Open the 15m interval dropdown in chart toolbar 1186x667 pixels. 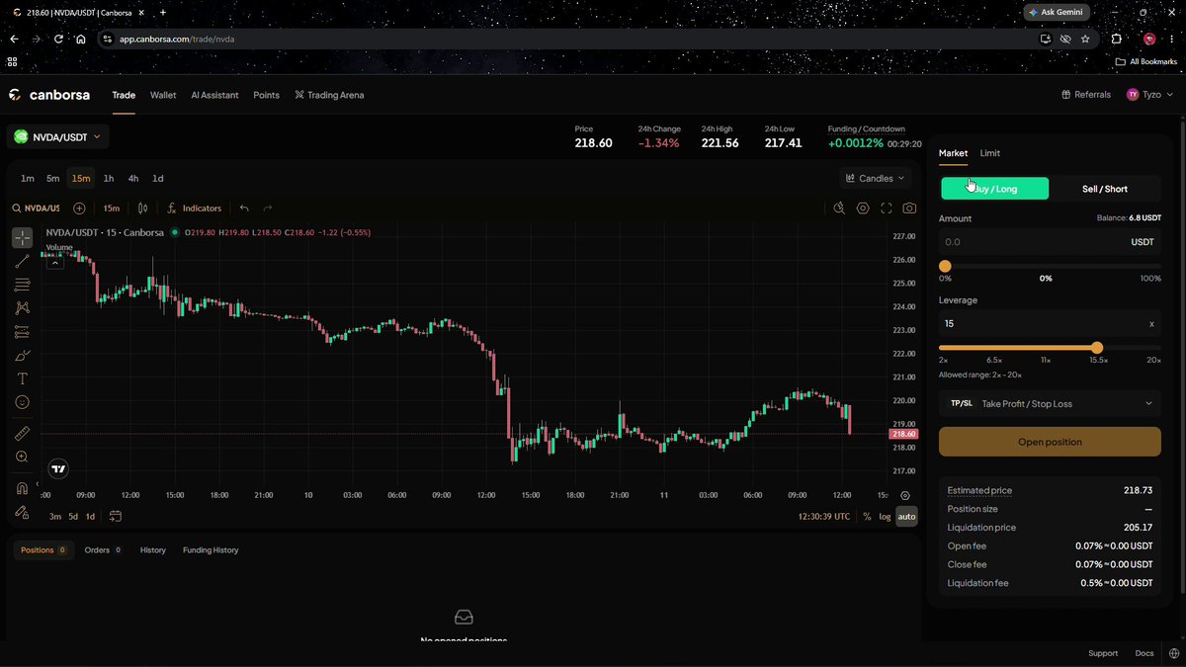tap(112, 208)
